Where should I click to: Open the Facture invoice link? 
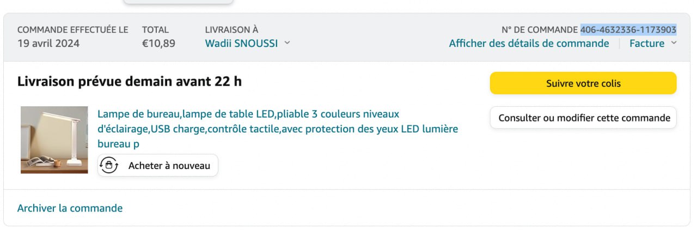point(646,44)
